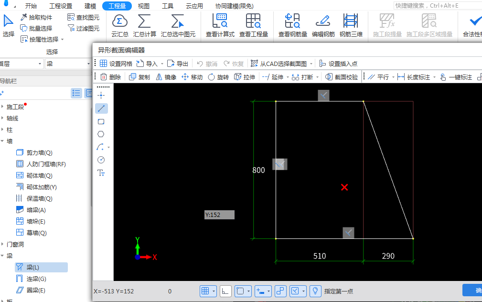Toggle orthogonal mode in status bar
482x302 pixels.
click(x=225, y=291)
